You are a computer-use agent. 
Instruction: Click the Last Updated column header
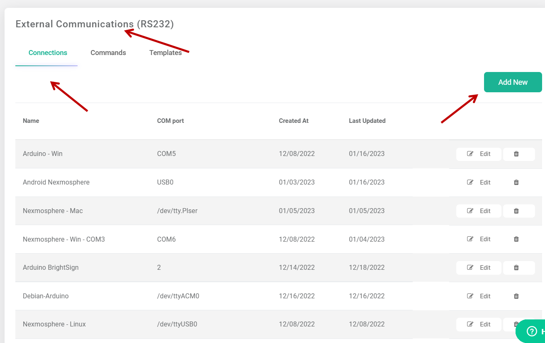pos(367,121)
